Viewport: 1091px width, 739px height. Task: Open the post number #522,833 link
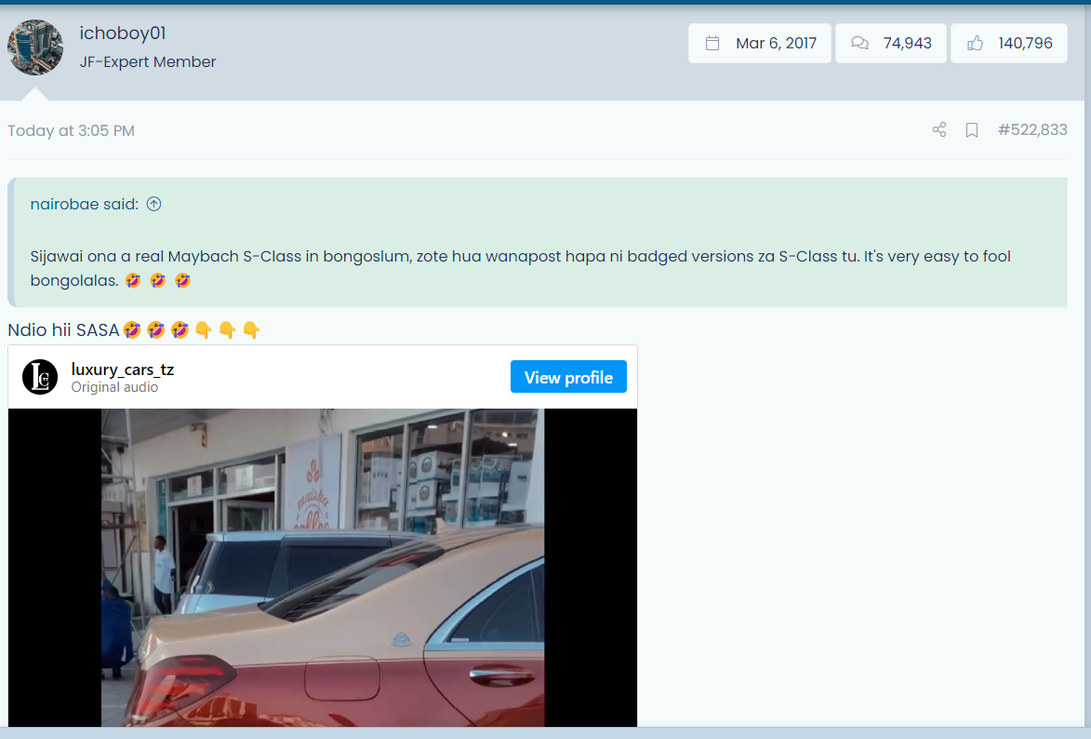click(1032, 130)
